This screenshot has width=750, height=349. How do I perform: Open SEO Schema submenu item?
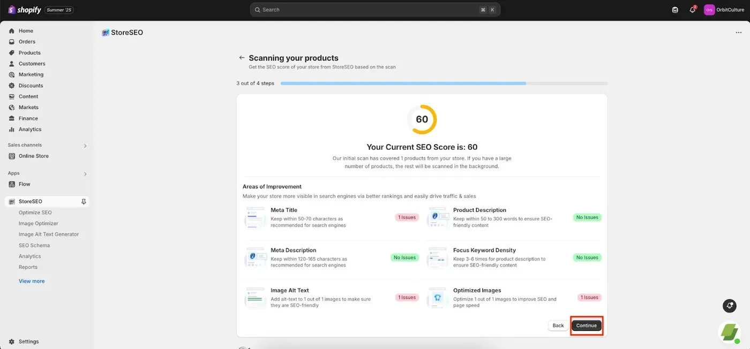(34, 245)
